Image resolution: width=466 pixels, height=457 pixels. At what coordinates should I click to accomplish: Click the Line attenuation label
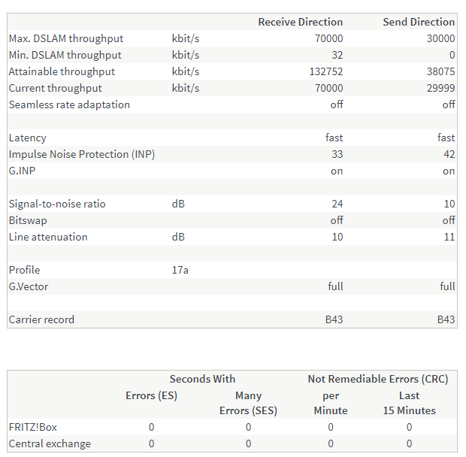(48, 237)
